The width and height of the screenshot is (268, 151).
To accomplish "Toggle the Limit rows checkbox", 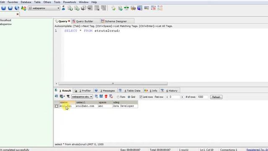I will [141, 97].
